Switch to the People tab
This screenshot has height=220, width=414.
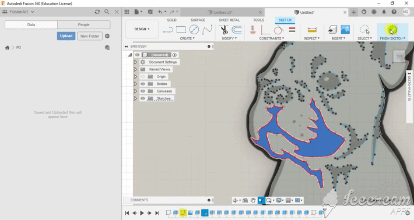tap(84, 25)
